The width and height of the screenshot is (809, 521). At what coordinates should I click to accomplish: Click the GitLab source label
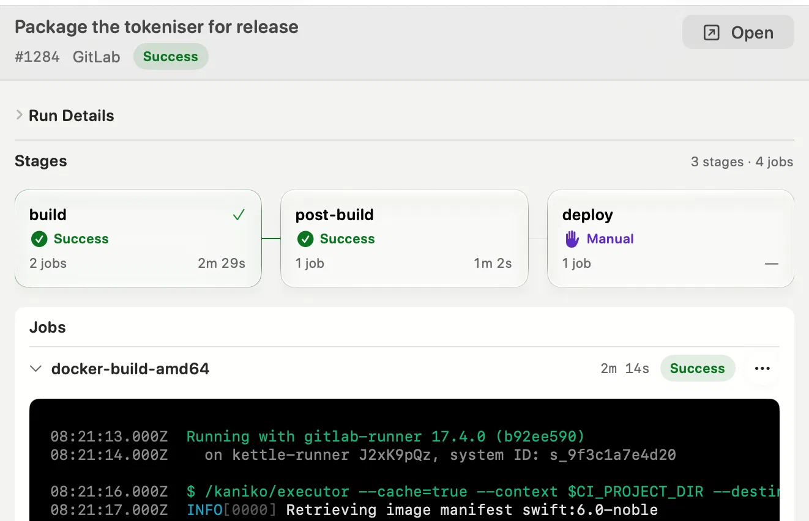[x=97, y=57]
